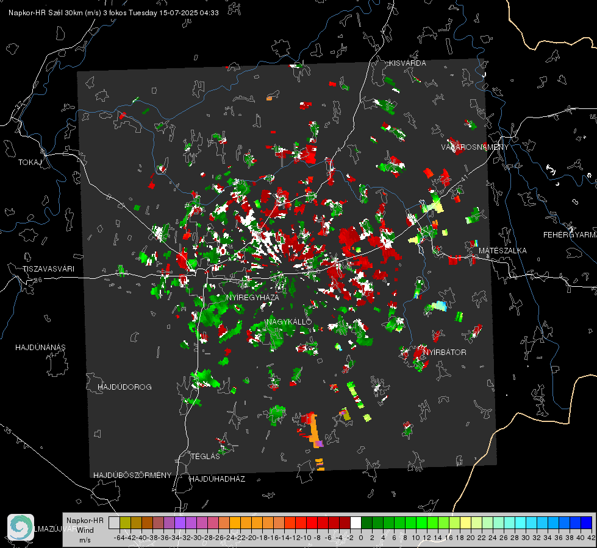Image resolution: width=597 pixels, height=548 pixels.
Task: Pick the yellow legend swatch above 18
Action: pyautogui.click(x=466, y=522)
